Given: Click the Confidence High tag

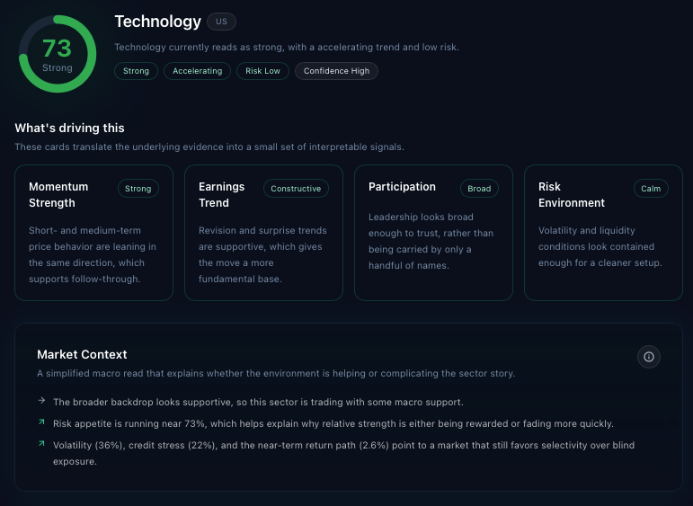Looking at the screenshot, I should [x=336, y=71].
